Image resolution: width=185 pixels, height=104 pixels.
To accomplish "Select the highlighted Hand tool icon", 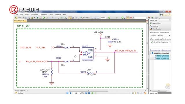I will [x=70, y=18].
